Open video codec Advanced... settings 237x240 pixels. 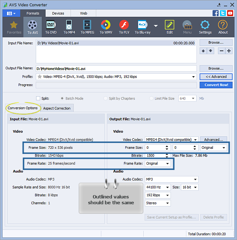(214, 140)
